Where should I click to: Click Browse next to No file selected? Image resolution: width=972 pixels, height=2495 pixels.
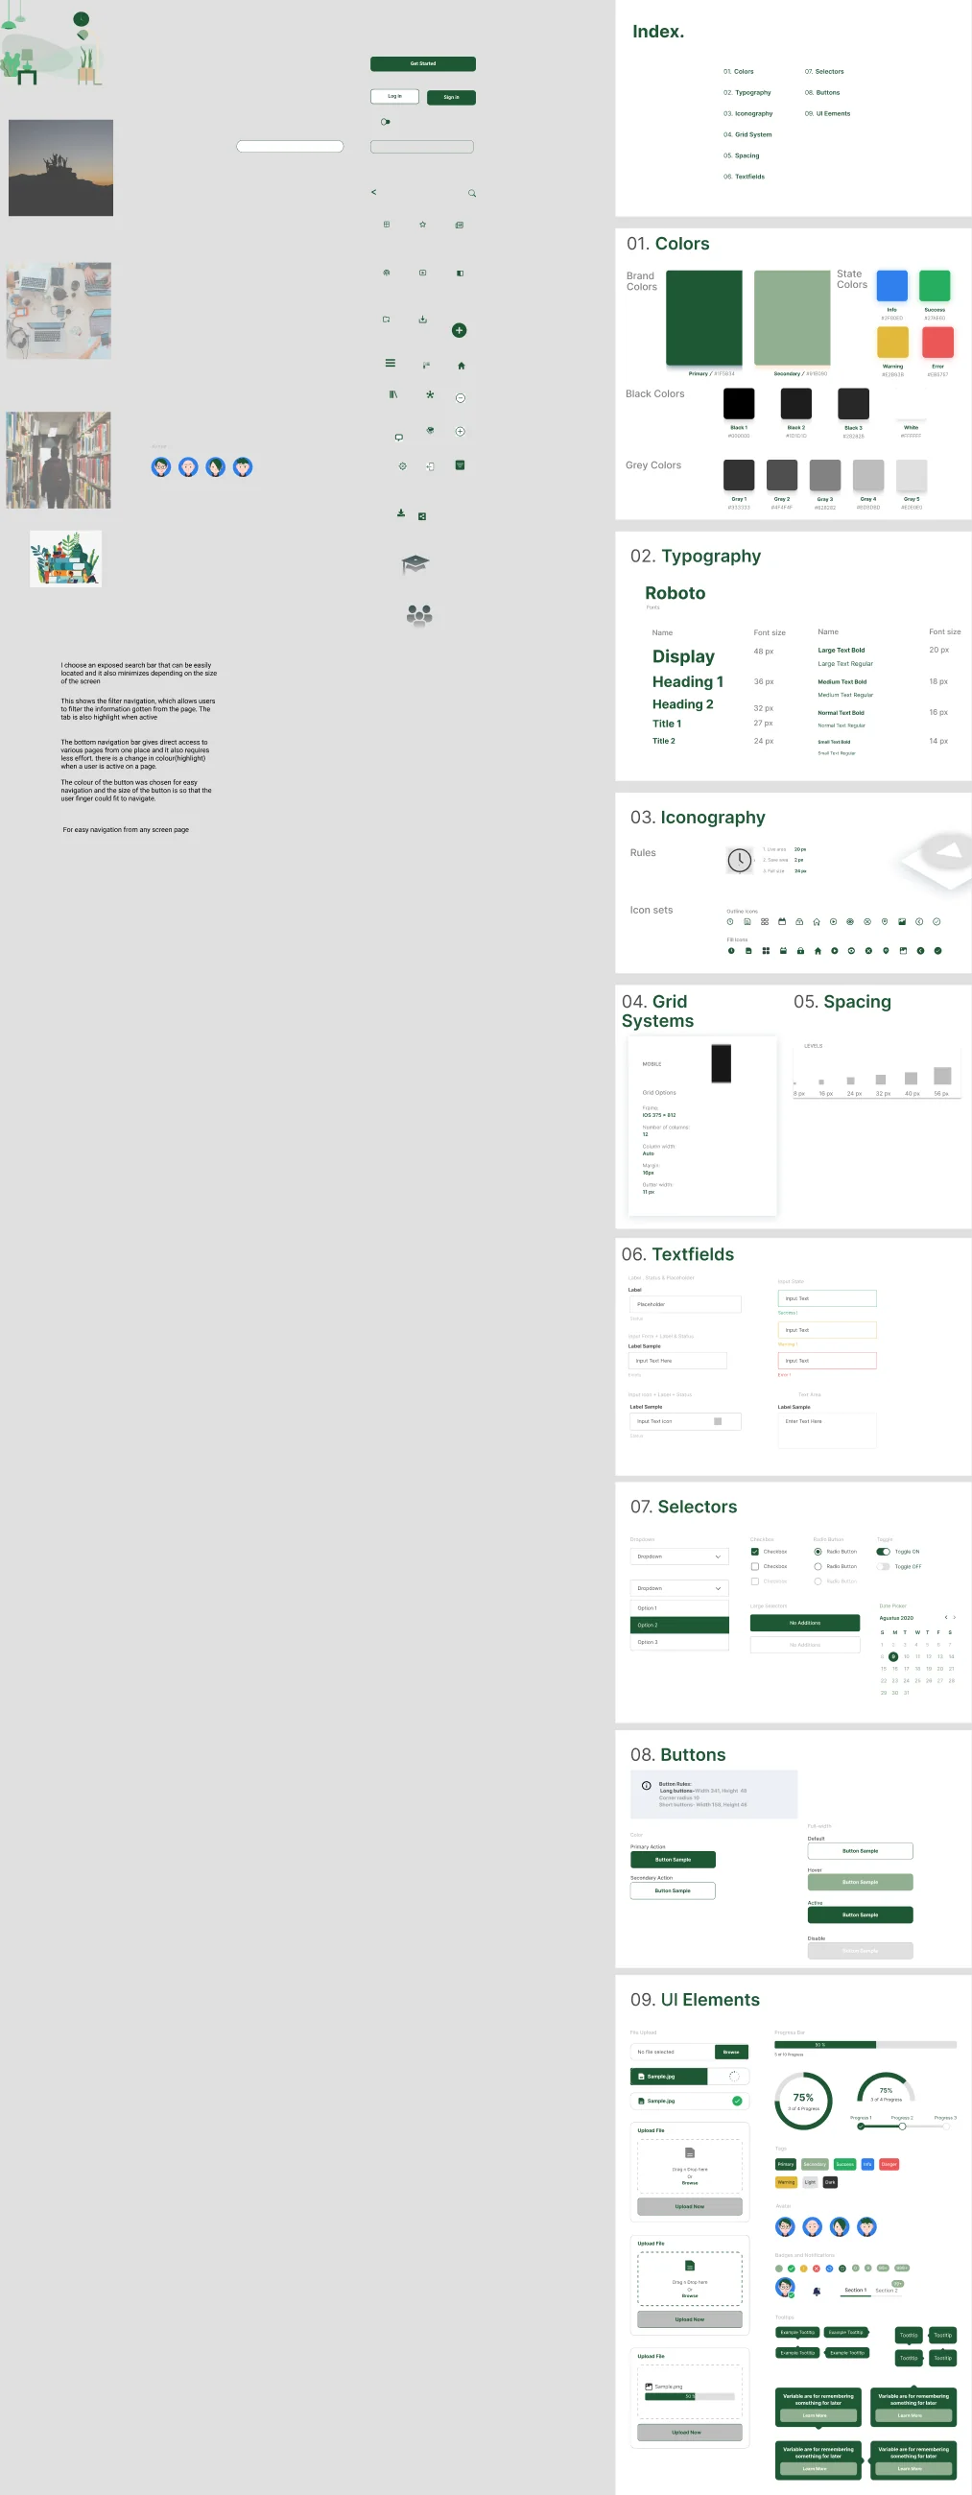[731, 2052]
